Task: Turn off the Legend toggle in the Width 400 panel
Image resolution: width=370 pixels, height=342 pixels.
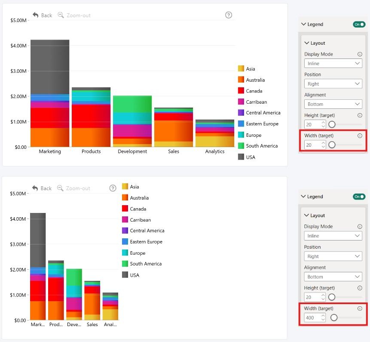Action: pyautogui.click(x=359, y=197)
